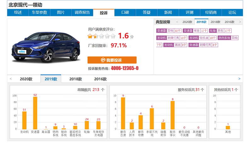Click the 转向系统 bar showing 9
The width and height of the screenshot is (252, 143).
tap(55, 128)
